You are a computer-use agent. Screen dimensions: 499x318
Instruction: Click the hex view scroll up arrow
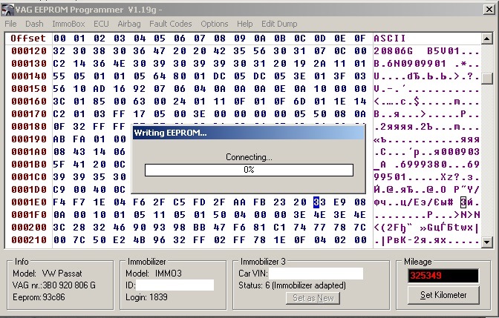[x=487, y=39]
